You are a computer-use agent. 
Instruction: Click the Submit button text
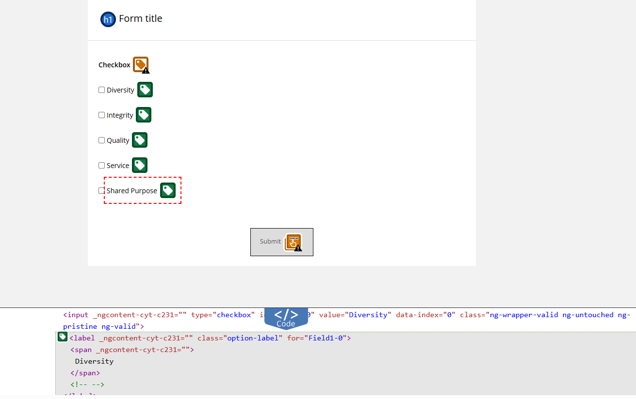(270, 242)
